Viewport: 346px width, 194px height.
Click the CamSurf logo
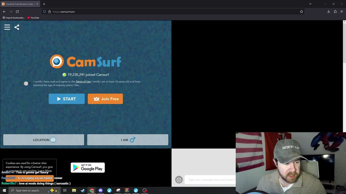coord(85,61)
